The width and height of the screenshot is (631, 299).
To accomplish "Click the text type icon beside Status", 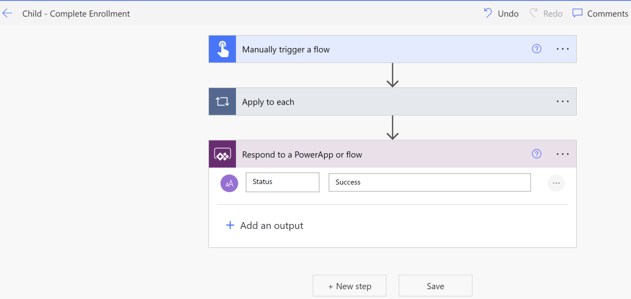I will (229, 183).
